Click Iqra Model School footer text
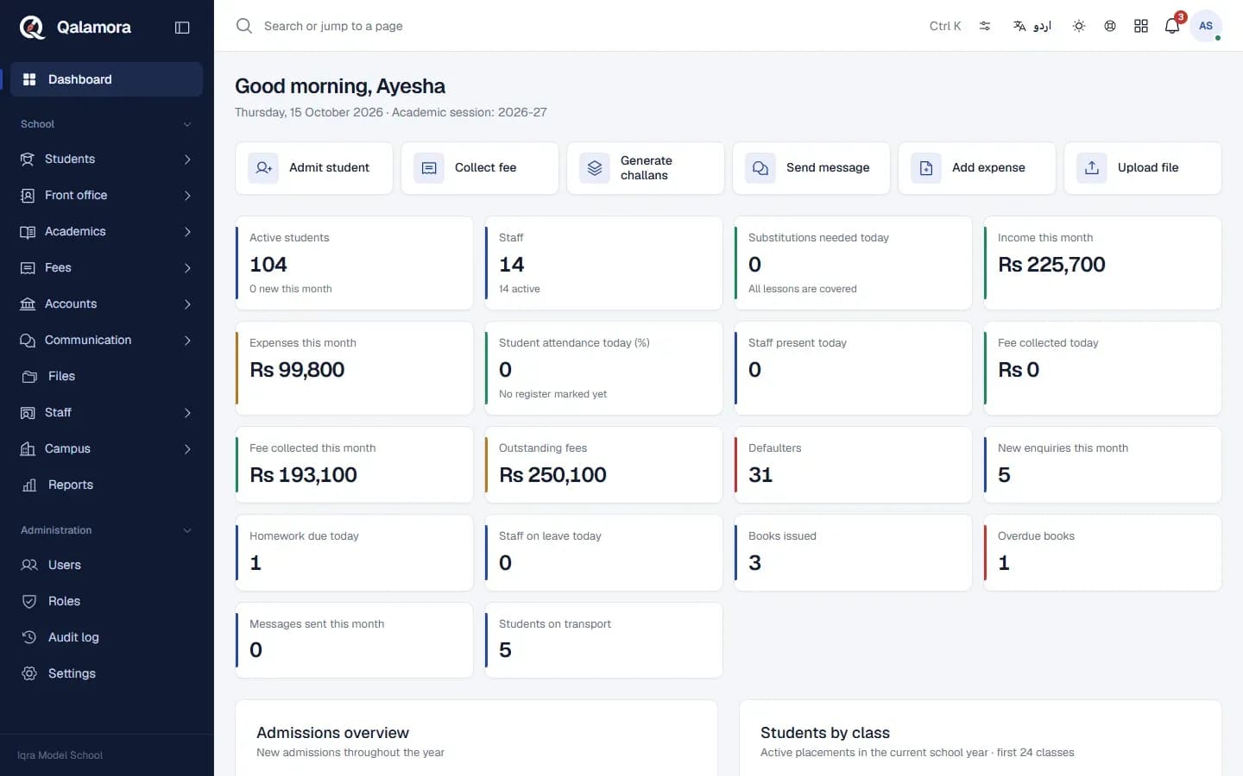The height and width of the screenshot is (776, 1243). click(60, 755)
